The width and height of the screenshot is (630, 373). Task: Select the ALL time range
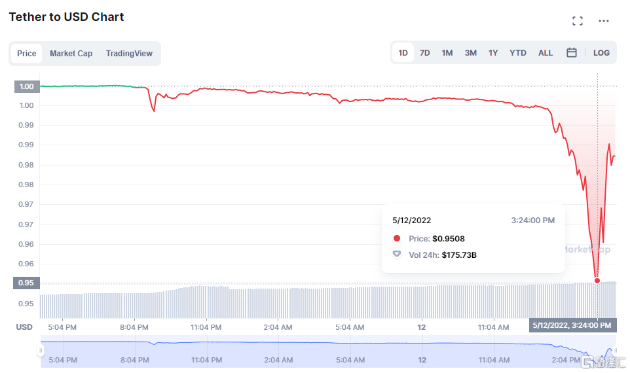tap(546, 52)
